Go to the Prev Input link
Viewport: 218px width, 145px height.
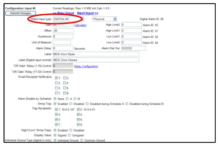coord(63,13)
